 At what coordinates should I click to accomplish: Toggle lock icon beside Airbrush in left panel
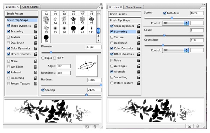(35, 72)
